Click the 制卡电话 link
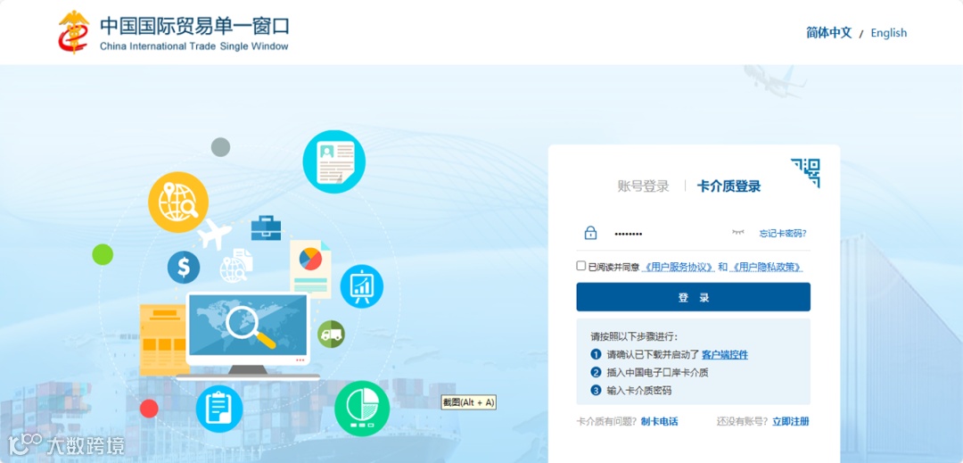The width and height of the screenshot is (963, 463). [x=660, y=421]
